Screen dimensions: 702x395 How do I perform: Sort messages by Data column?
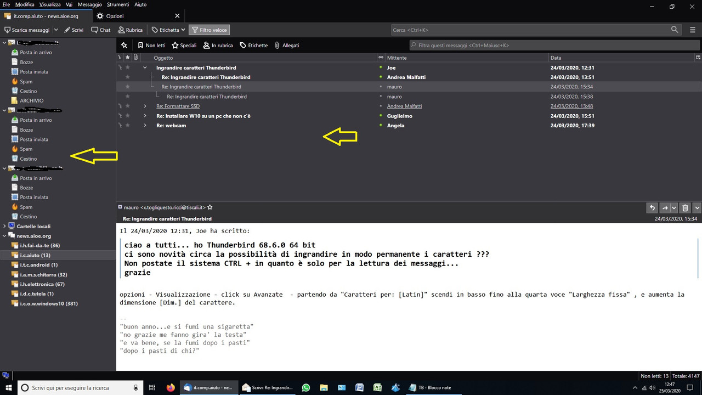pyautogui.click(x=621, y=58)
